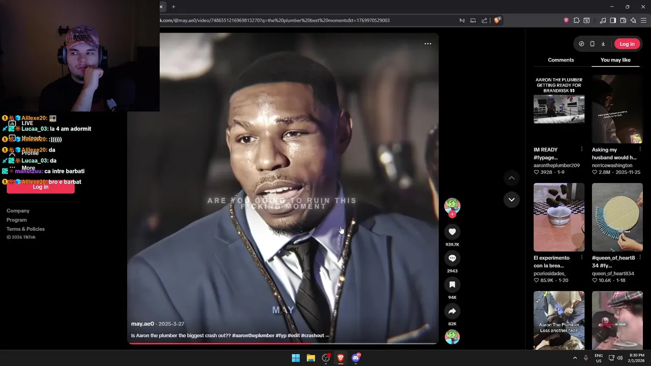
Task: Click the pcuriosidades_ username
Action: 550,273
